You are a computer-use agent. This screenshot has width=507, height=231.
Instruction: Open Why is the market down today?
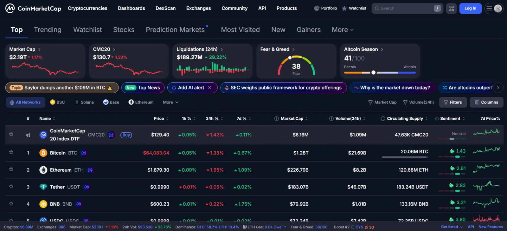[x=392, y=88]
